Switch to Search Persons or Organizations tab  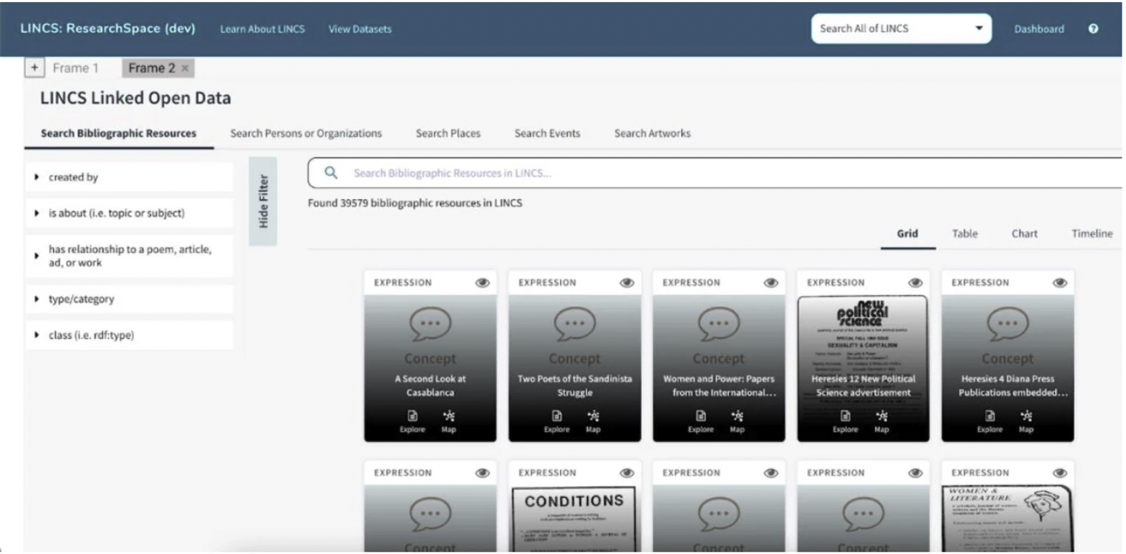coord(306,134)
